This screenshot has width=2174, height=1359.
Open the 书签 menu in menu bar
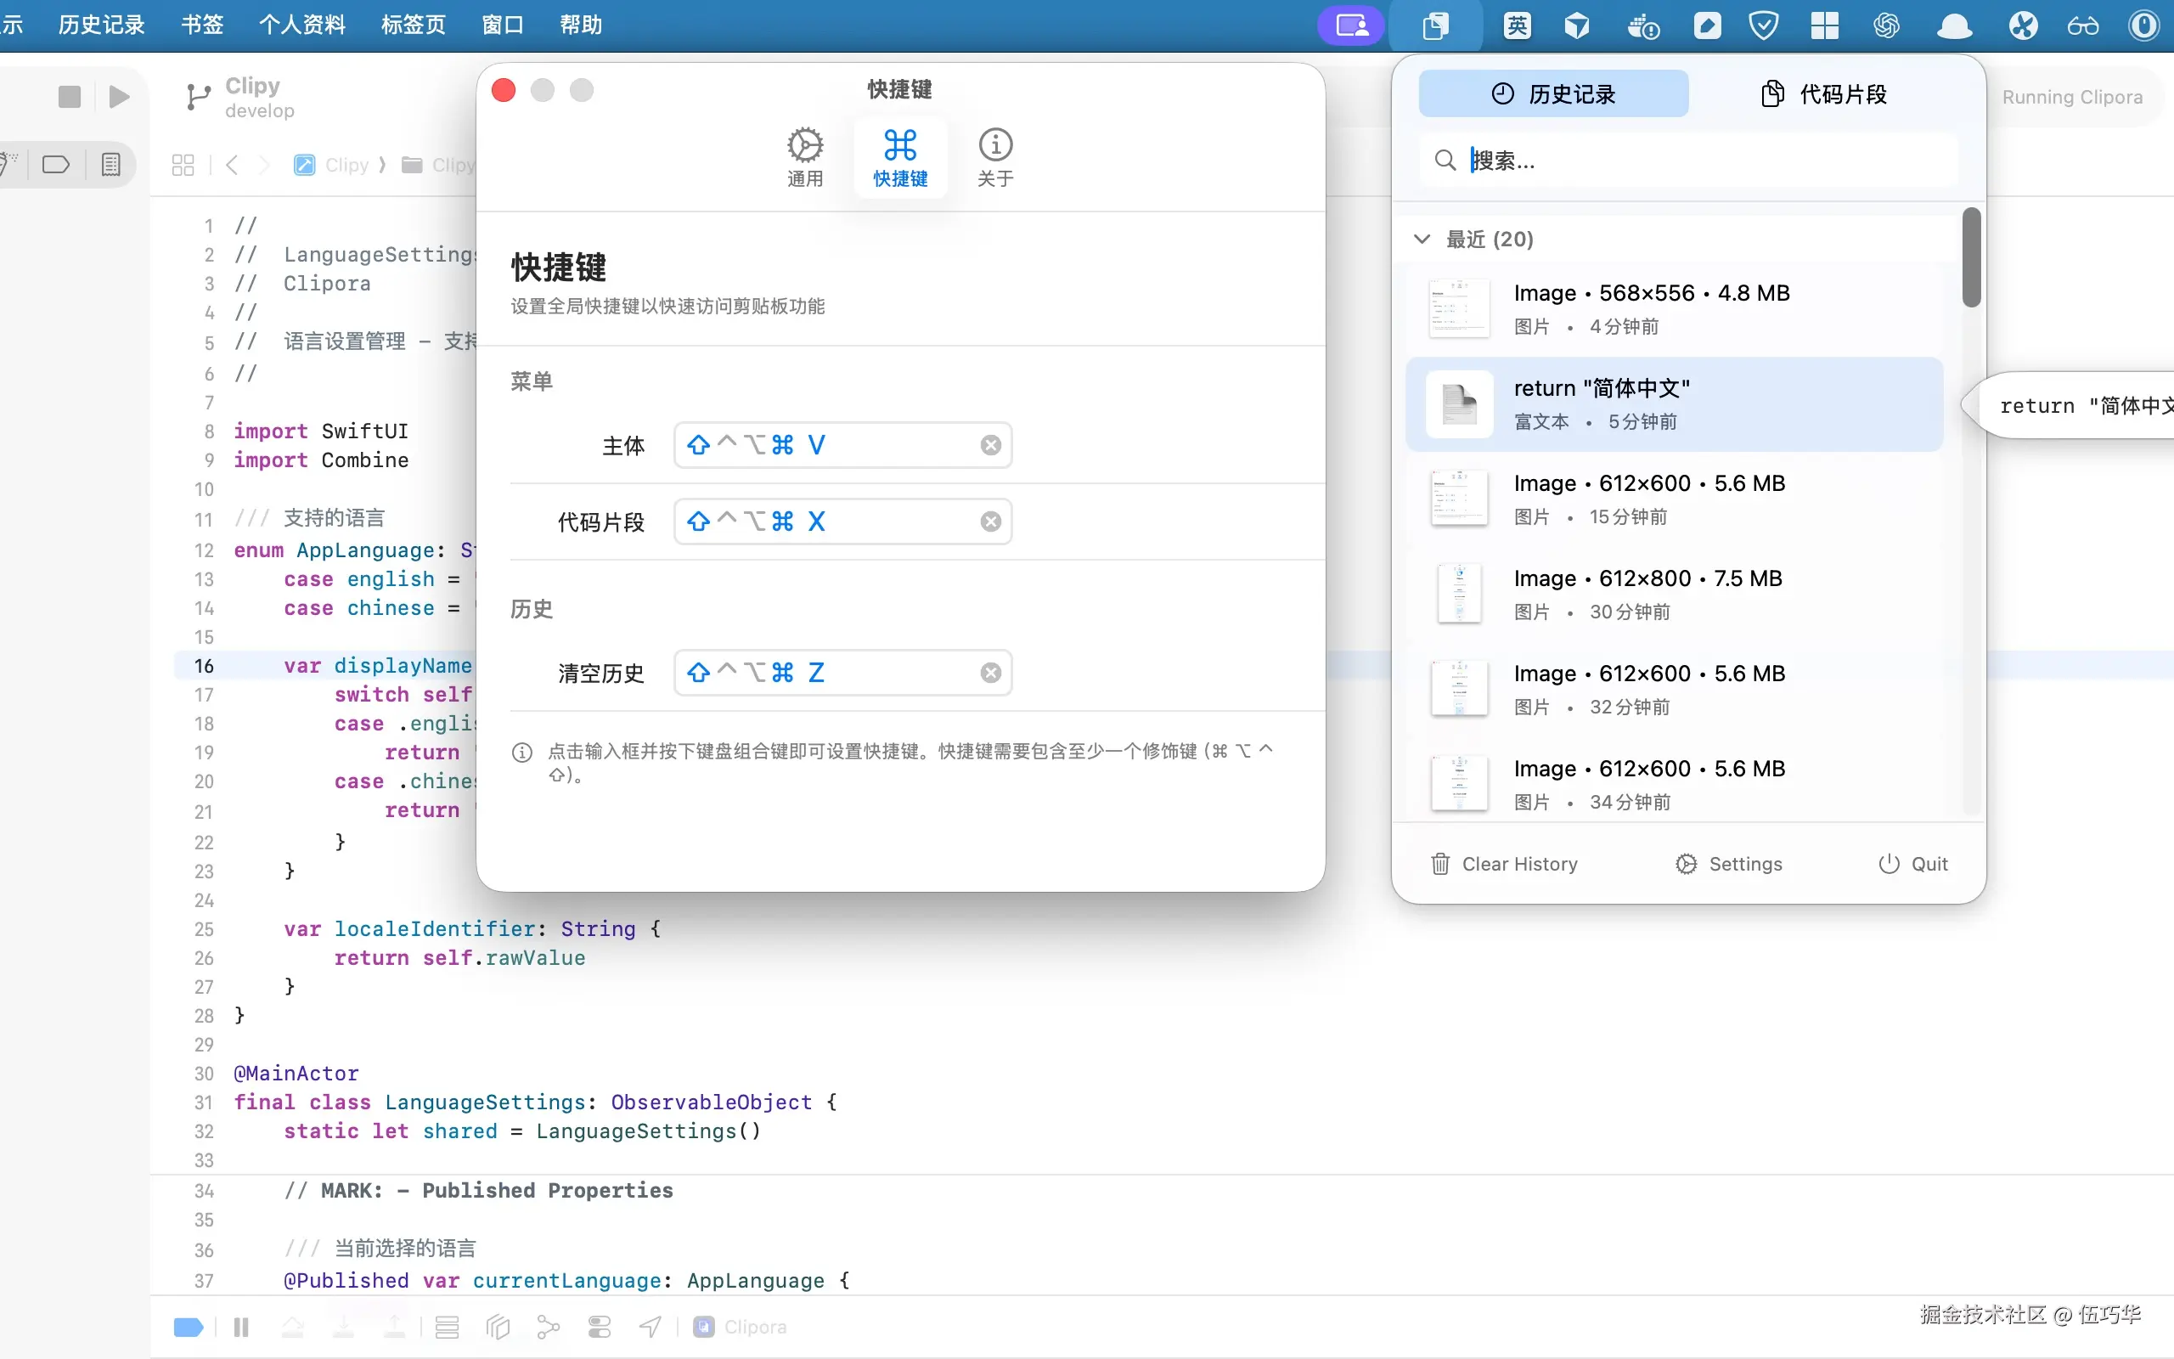pyautogui.click(x=202, y=25)
